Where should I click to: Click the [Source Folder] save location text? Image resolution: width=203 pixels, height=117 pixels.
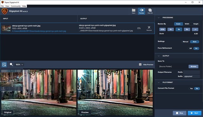pyautogui.click(x=165, y=66)
